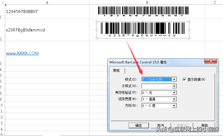The height and width of the screenshot is (136, 223).
Task: Select the barcode image in row 1
Action: coord(143,11)
